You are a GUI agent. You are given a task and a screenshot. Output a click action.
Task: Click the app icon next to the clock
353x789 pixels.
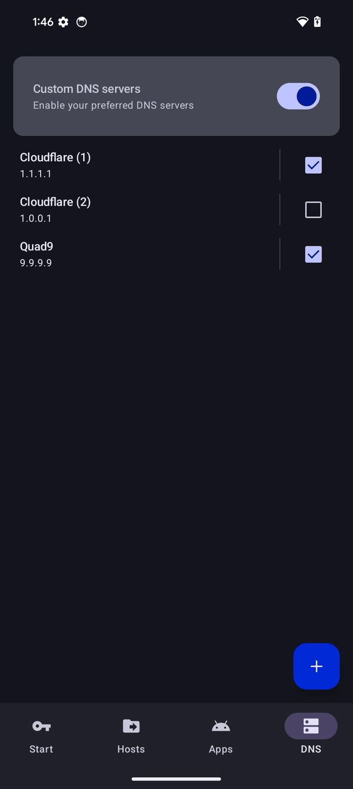82,22
